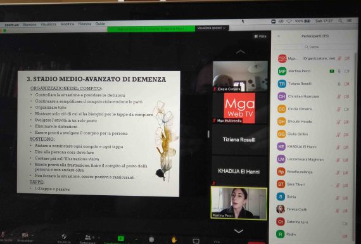Open the Riunione menu in menu bar
This screenshot has height=244, width=361.
(30, 25)
